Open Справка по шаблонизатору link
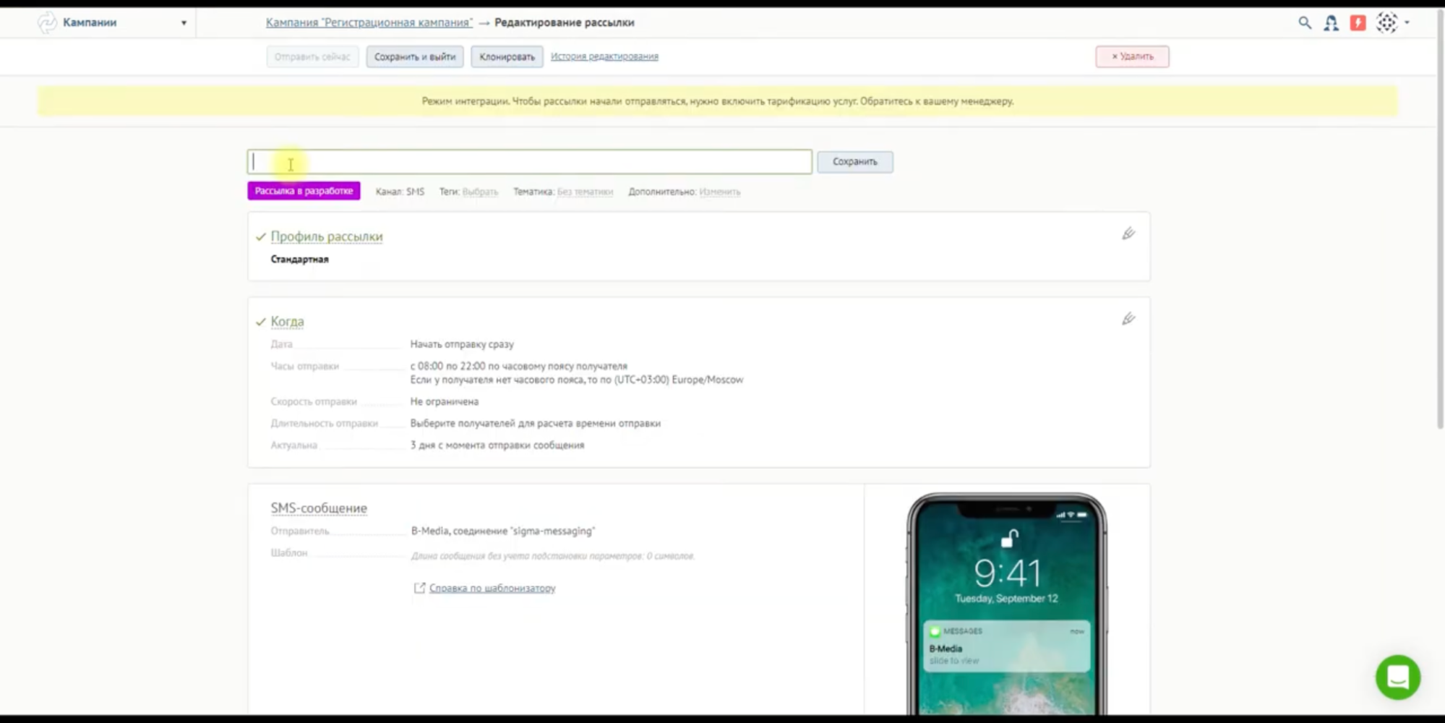 (x=492, y=588)
